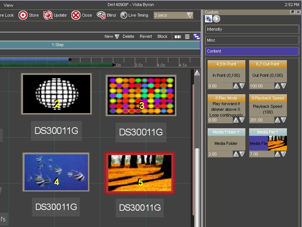Click the vertical scrollbar up arrow in fixture view
Screen dimensions: 302x227
click(197, 73)
